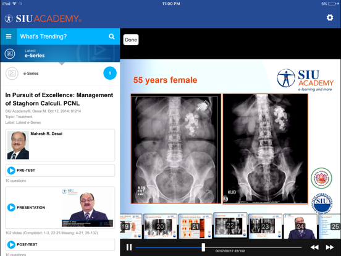341x256 pixels.
Task: Tap the '55 years female' slide title
Action: (x=166, y=80)
